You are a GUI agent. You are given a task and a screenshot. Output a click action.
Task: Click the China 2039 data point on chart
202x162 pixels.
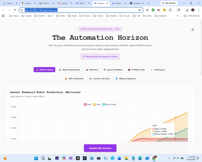point(175,117)
